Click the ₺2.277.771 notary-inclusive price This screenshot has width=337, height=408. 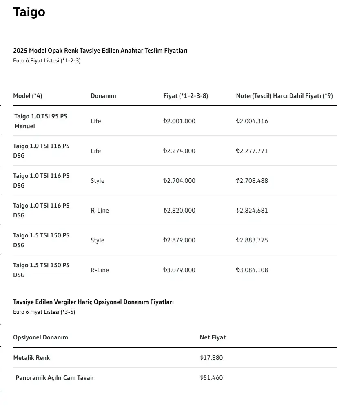pyautogui.click(x=252, y=151)
